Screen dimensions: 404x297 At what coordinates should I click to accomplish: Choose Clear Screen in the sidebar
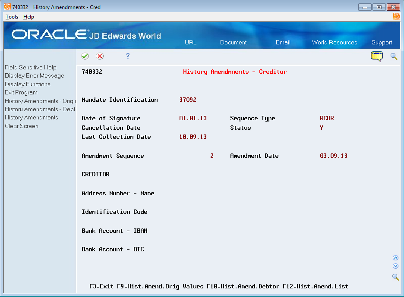22,126
